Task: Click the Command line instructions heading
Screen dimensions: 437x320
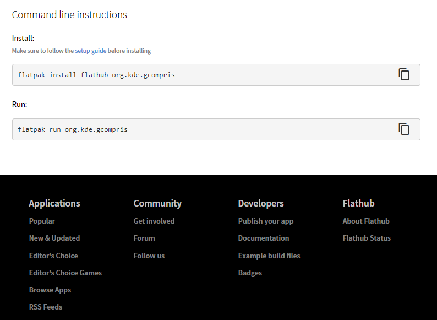Action: pos(69,14)
